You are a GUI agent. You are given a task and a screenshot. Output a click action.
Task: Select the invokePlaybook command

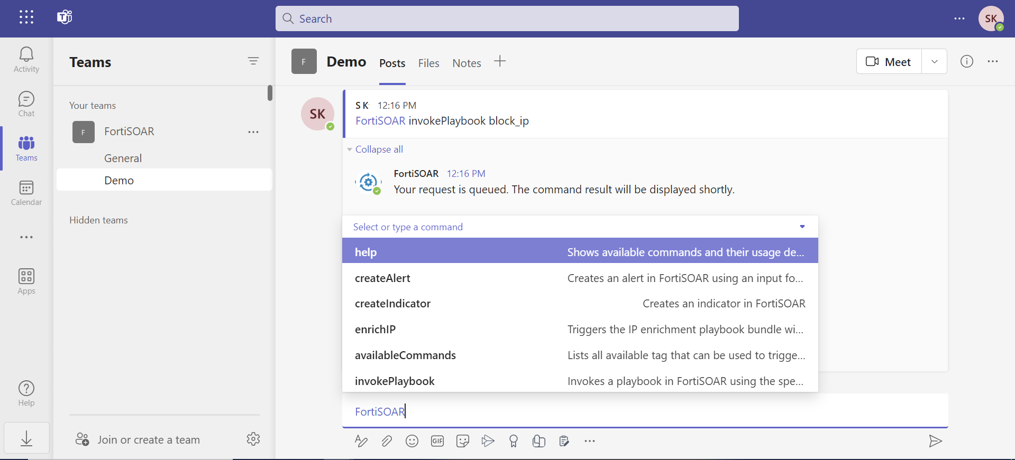[395, 381]
